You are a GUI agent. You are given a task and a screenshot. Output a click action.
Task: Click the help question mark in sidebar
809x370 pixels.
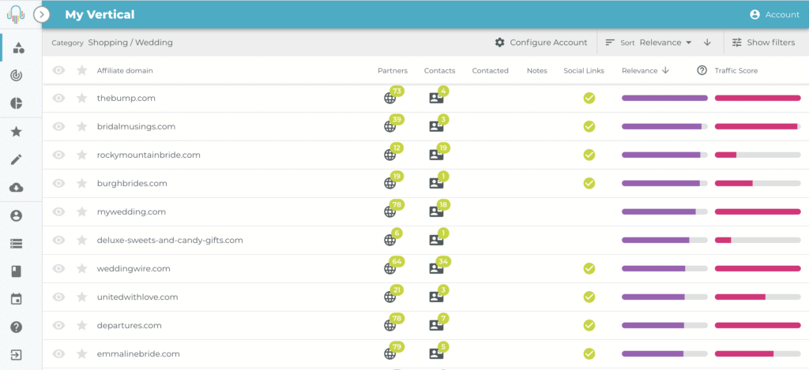click(16, 327)
